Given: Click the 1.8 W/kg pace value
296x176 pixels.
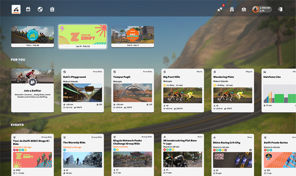Looking at the screenshot, I should (x=220, y=85).
